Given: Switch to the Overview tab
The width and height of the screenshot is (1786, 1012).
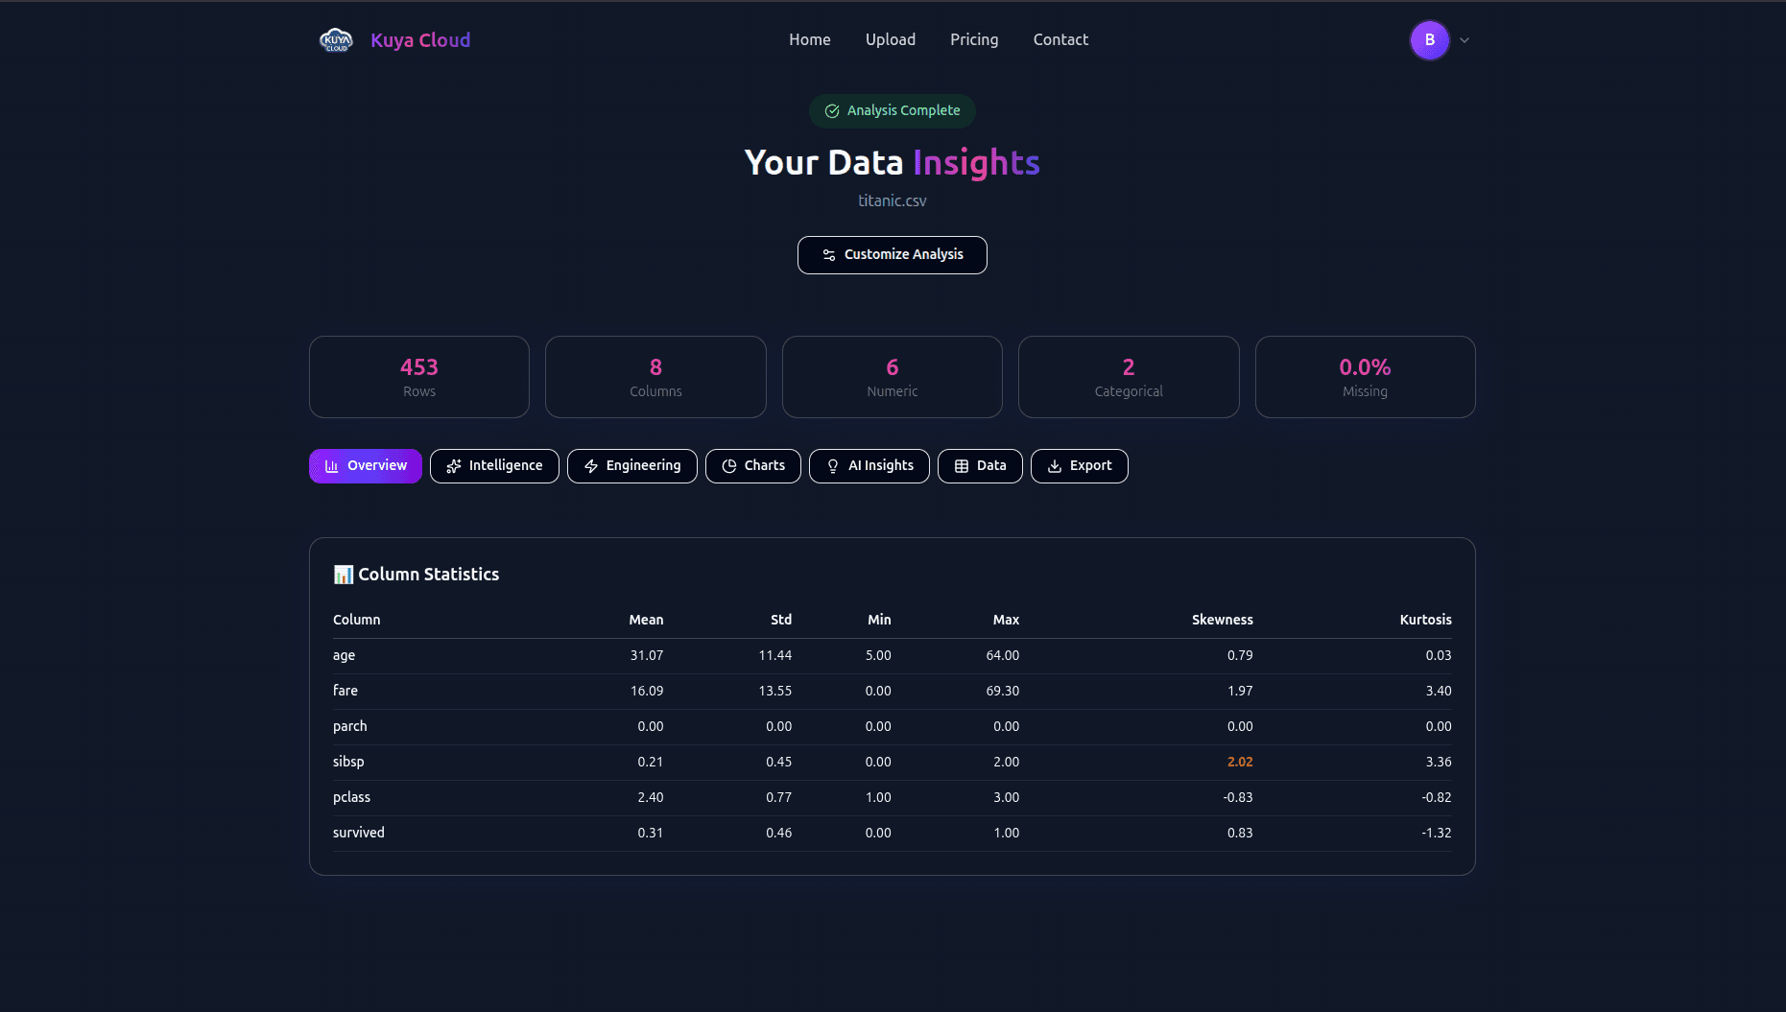Looking at the screenshot, I should pos(366,466).
